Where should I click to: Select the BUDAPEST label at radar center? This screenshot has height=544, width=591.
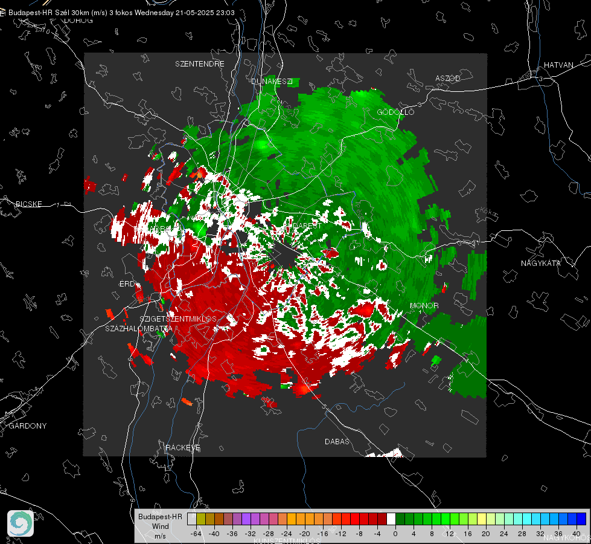tap(302, 225)
